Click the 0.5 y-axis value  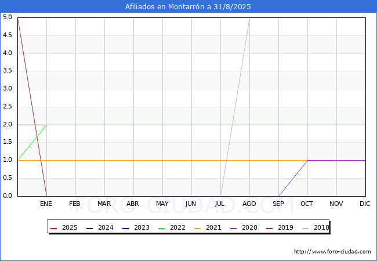8,178
